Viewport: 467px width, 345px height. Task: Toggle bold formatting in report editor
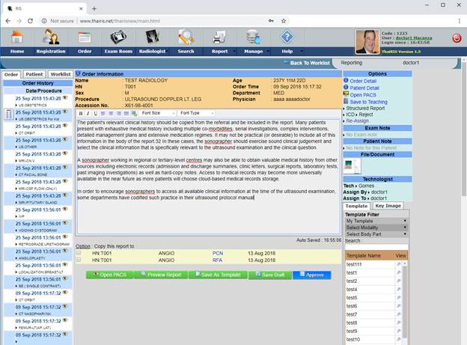pos(81,113)
